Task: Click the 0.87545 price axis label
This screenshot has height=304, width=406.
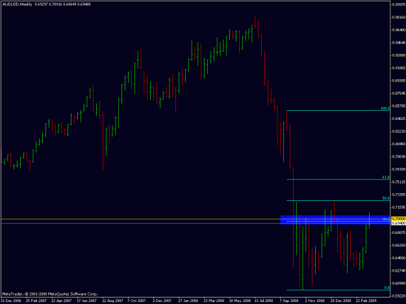Action: (399, 93)
